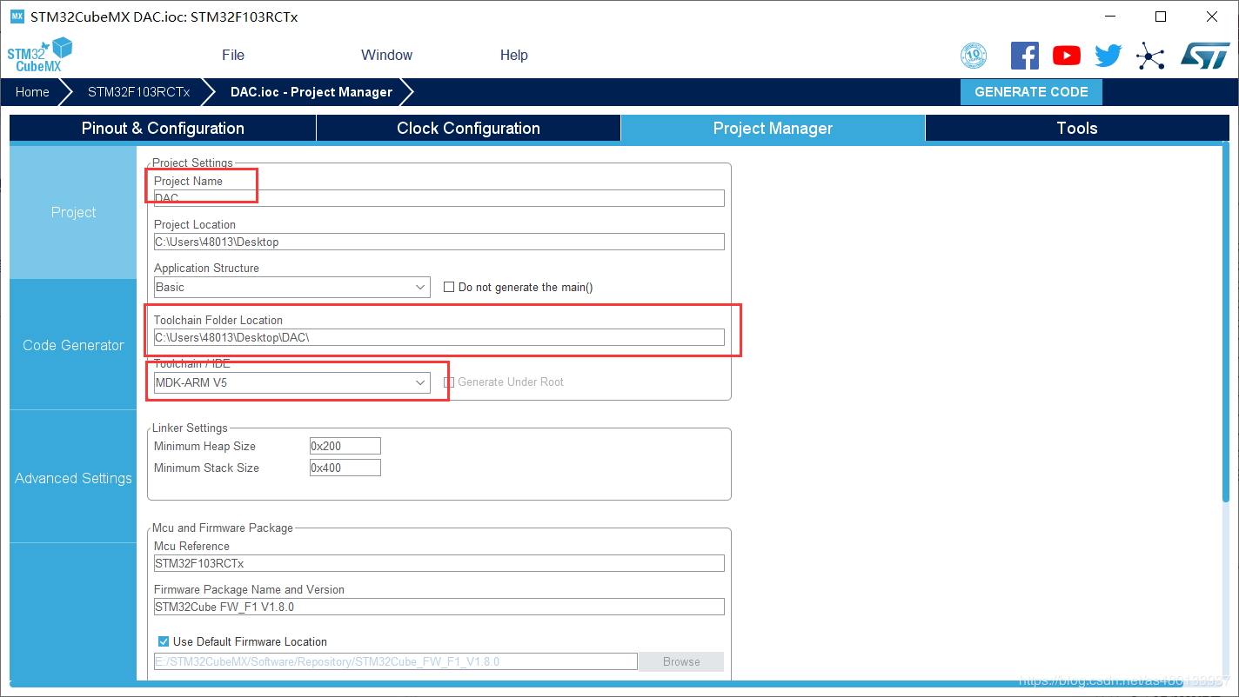Click the default firmware repository path field
The image size is (1239, 697).
point(396,661)
